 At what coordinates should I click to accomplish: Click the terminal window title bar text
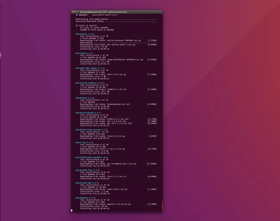tap(103, 12)
